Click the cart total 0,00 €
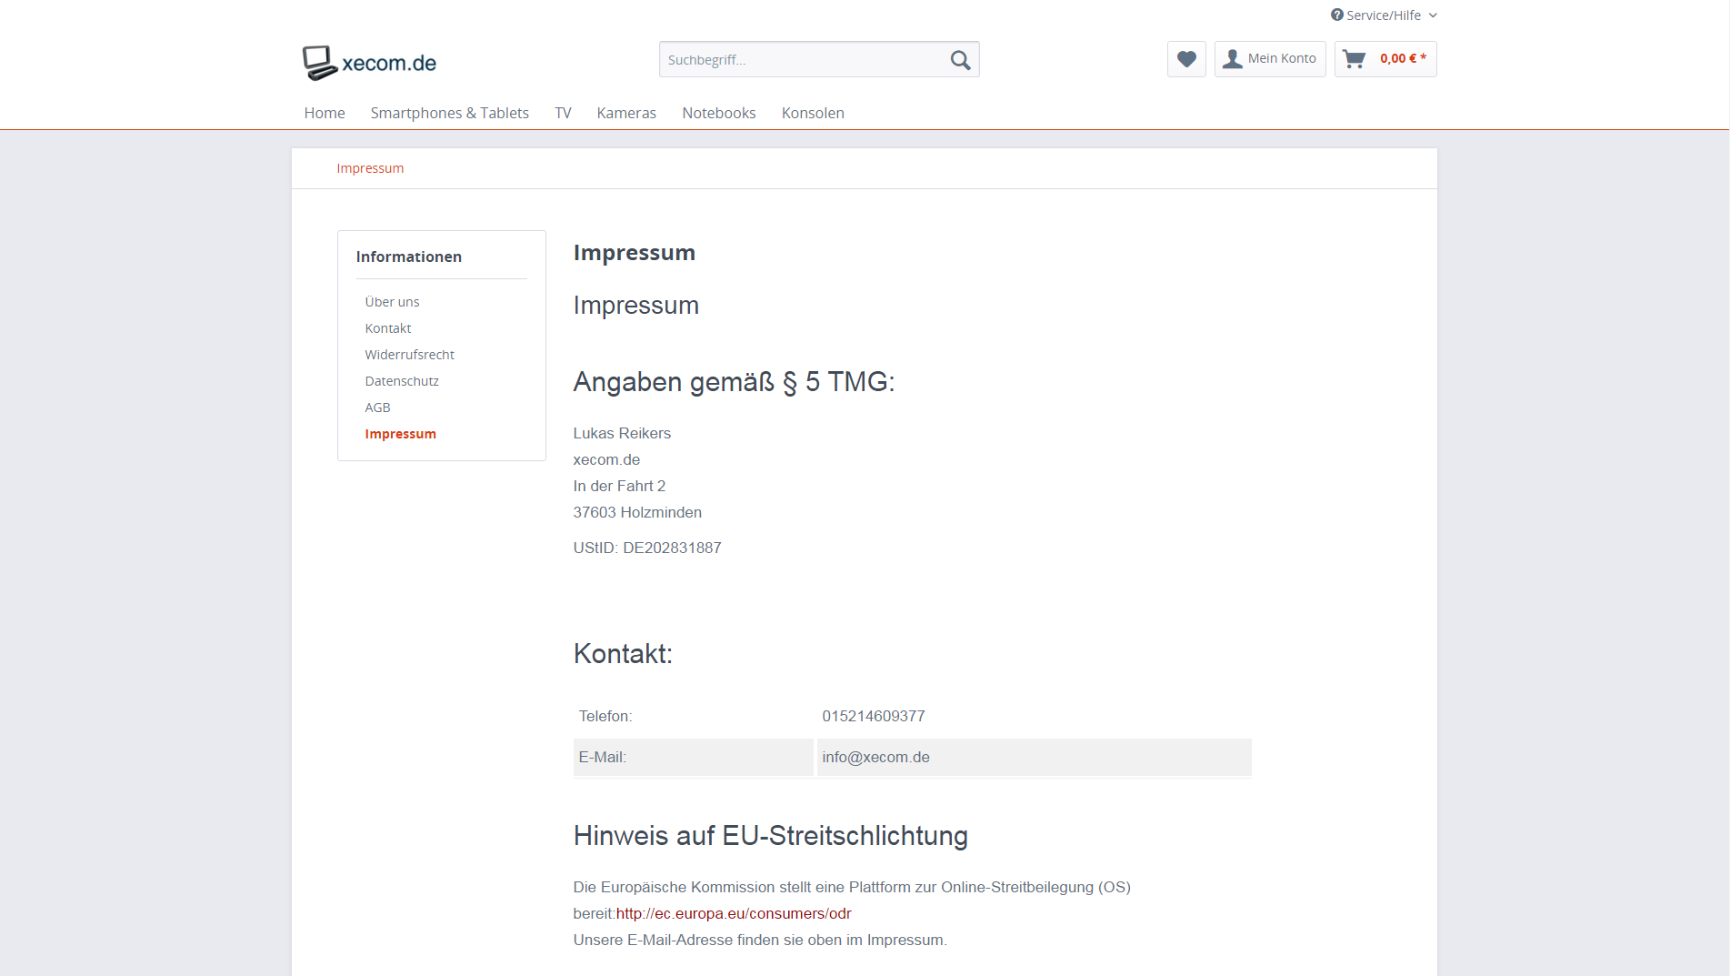 point(1403,58)
